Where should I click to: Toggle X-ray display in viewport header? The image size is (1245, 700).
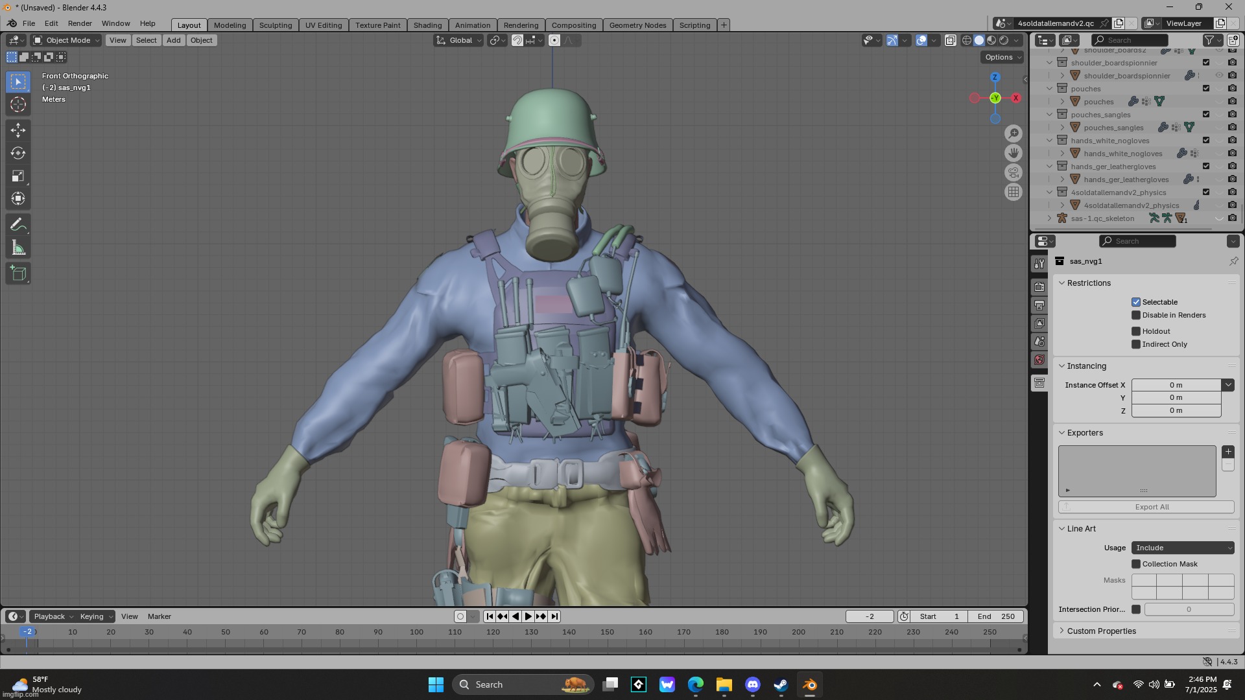pyautogui.click(x=950, y=40)
